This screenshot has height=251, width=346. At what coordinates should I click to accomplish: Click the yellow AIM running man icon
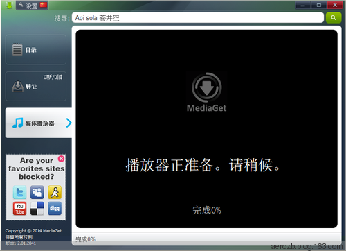[55, 192]
